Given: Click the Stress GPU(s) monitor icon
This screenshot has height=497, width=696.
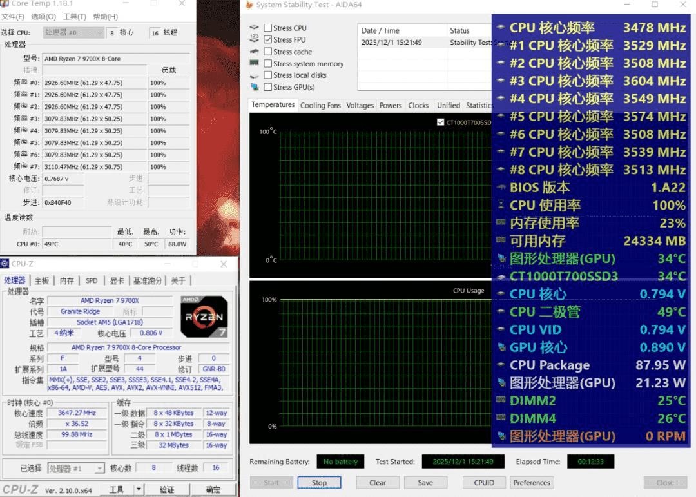Looking at the screenshot, I should (x=254, y=87).
